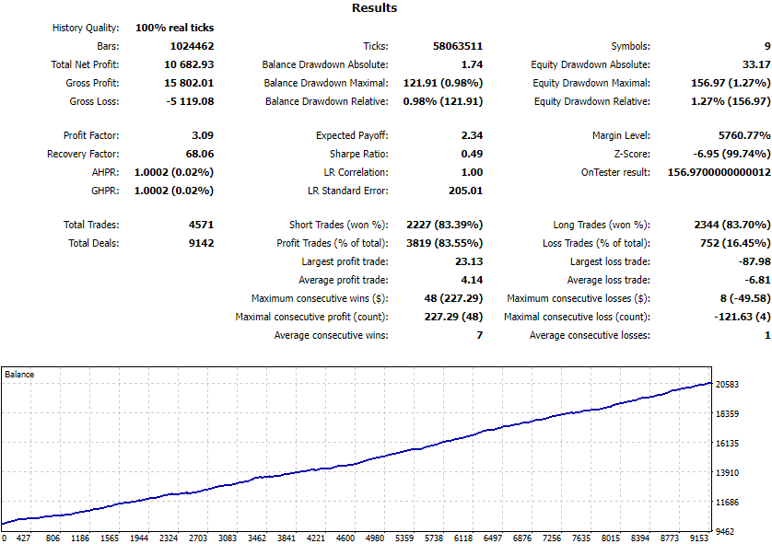
Task: Click Equity Drawdown Maximal 156.97 (1.27%)
Action: click(x=731, y=83)
